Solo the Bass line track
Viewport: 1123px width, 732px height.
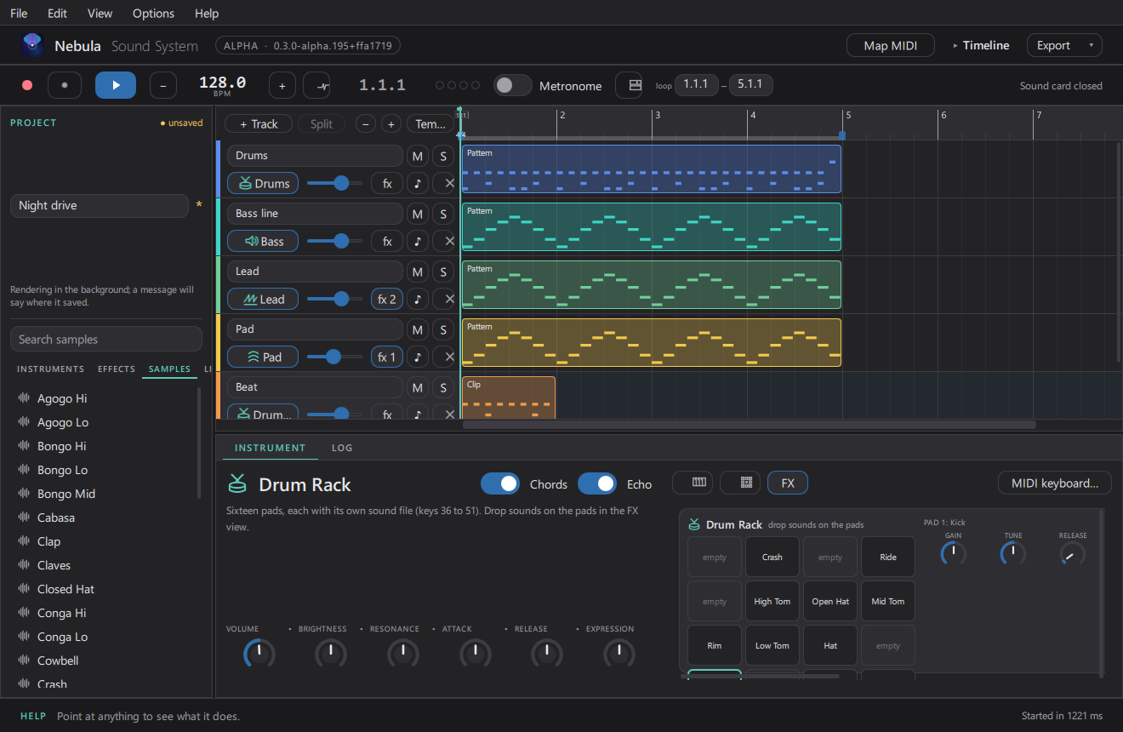coord(442,214)
